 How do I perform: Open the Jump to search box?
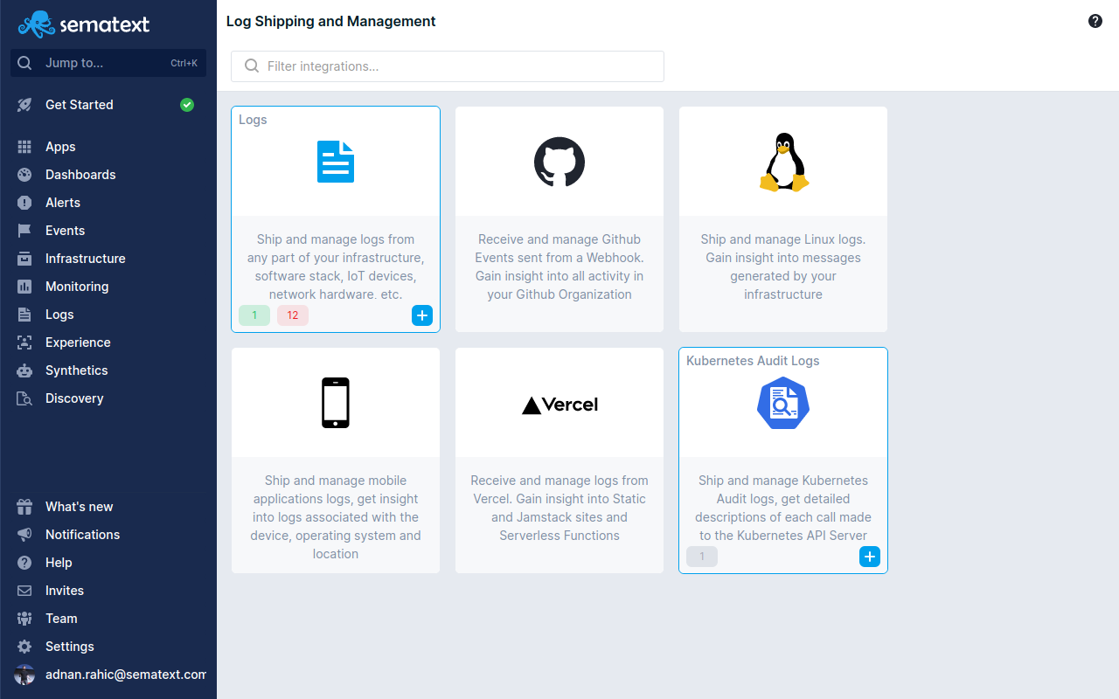pyautogui.click(x=108, y=63)
